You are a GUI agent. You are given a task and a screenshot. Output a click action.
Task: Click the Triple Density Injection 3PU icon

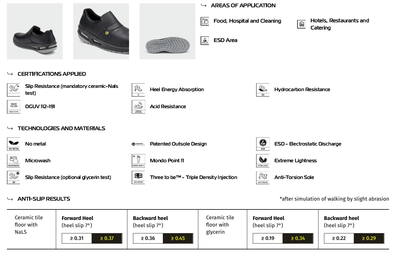coord(138,178)
